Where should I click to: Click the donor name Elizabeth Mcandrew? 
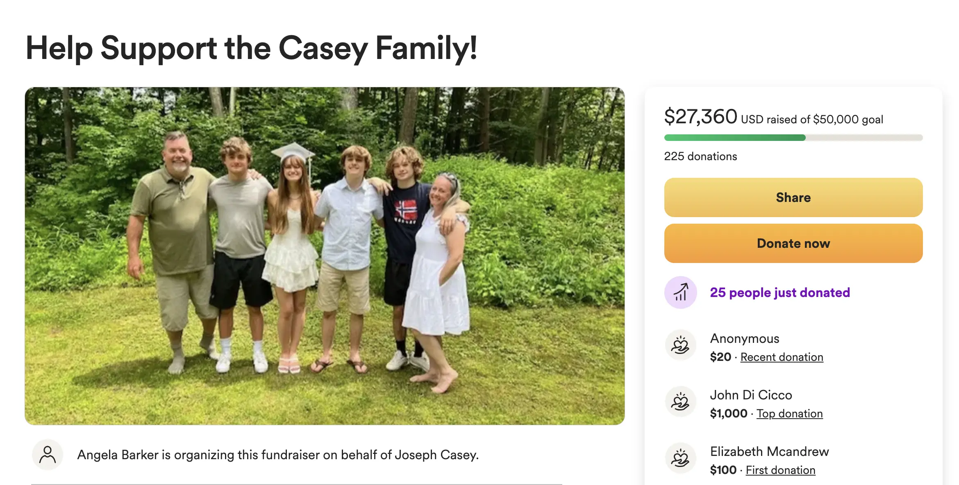pyautogui.click(x=769, y=451)
